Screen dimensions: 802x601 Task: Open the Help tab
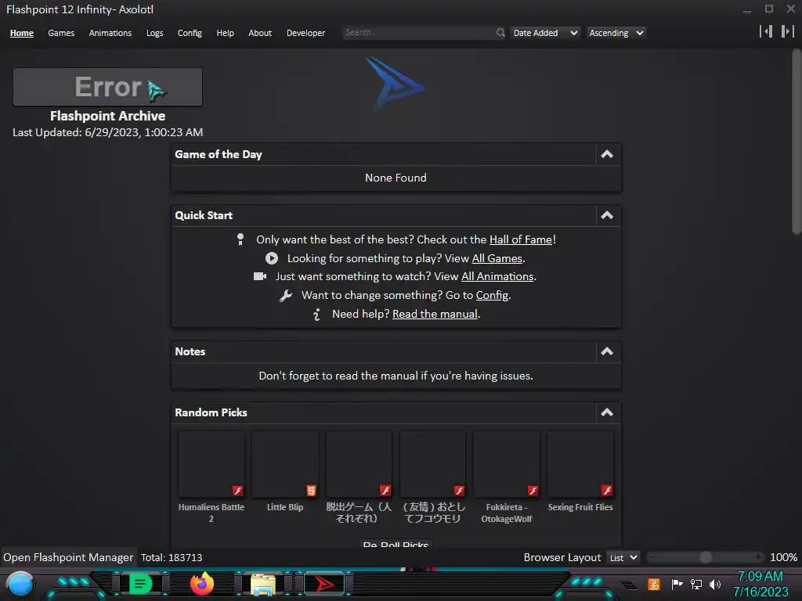click(225, 33)
